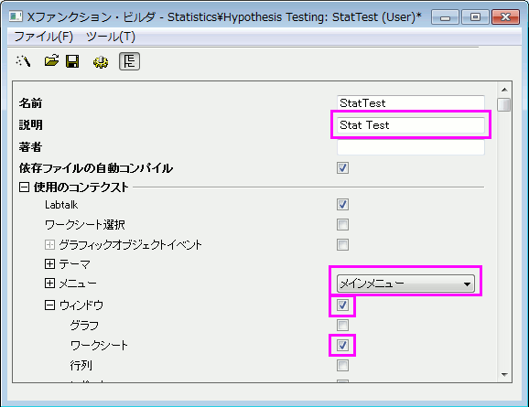Click the New X-Function wizard wand icon
The height and width of the screenshot is (407, 529).
23,61
